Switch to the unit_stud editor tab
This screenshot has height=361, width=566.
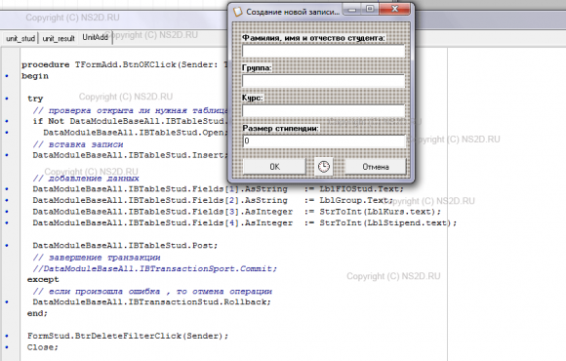point(20,38)
